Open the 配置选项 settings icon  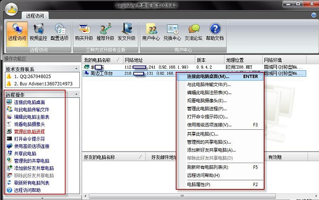point(60,32)
